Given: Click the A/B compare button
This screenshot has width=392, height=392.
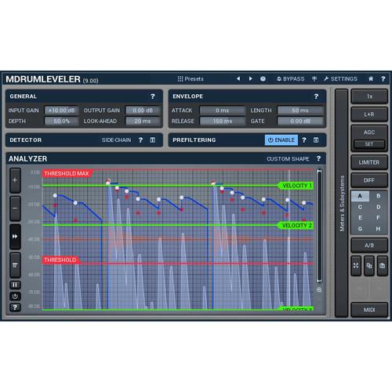Looking at the screenshot, I should click(x=369, y=245).
